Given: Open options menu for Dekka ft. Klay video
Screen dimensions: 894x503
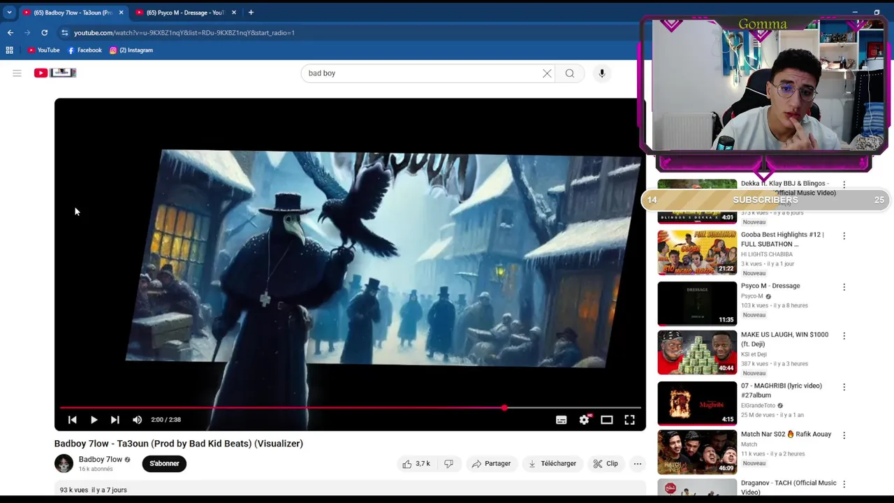Looking at the screenshot, I should (x=844, y=185).
